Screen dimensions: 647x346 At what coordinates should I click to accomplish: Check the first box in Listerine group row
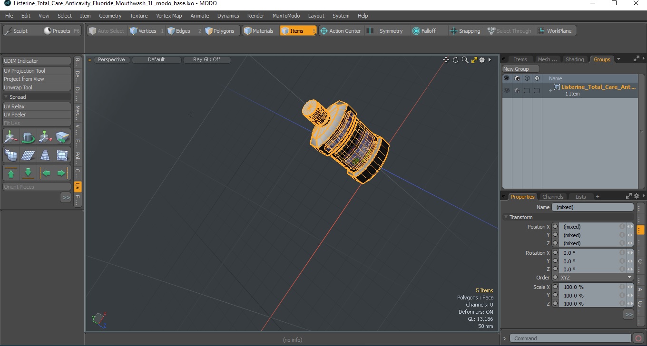pos(527,90)
